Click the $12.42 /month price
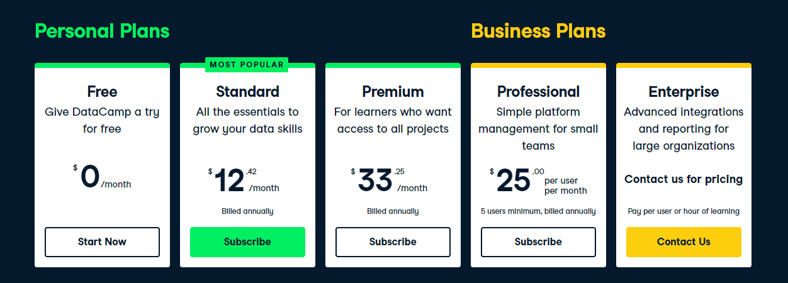Viewport: 788px width, 283px height. (244, 180)
